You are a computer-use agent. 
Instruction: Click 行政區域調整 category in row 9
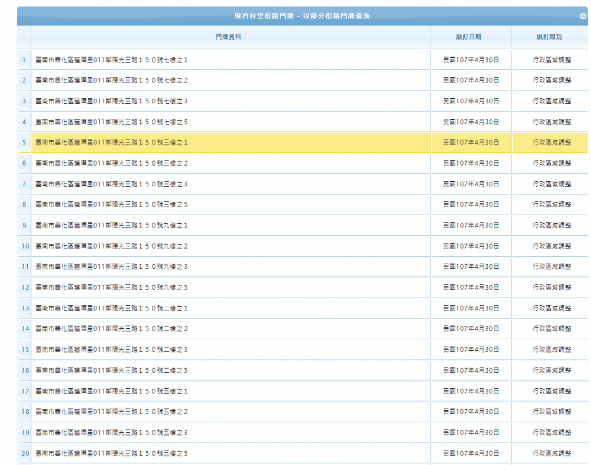[552, 226]
